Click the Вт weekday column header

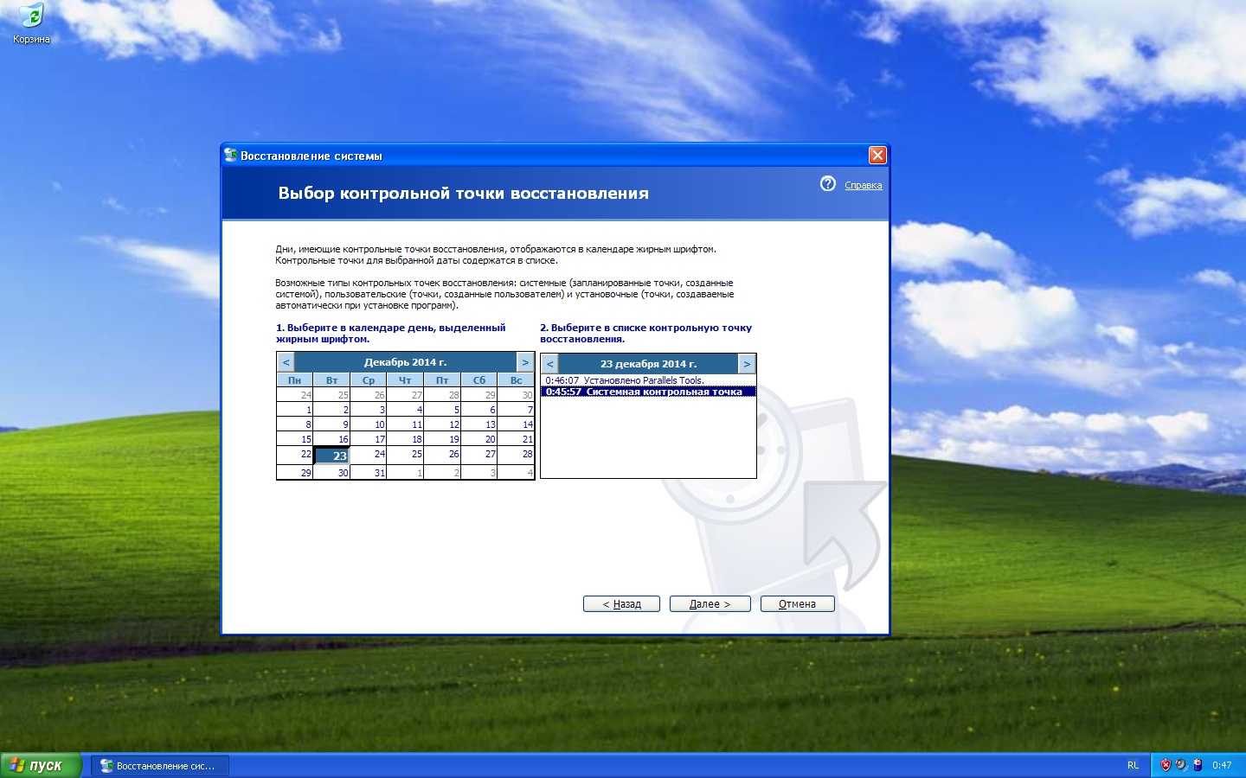click(x=331, y=380)
